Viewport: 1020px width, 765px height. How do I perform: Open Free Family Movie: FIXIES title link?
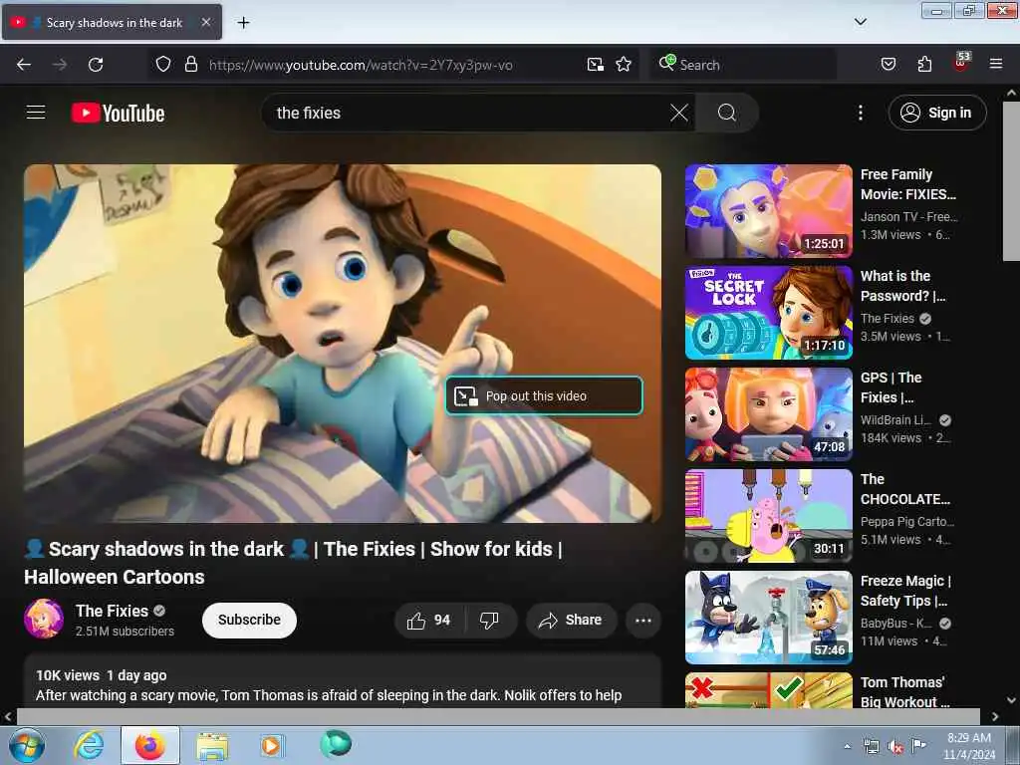[908, 184]
